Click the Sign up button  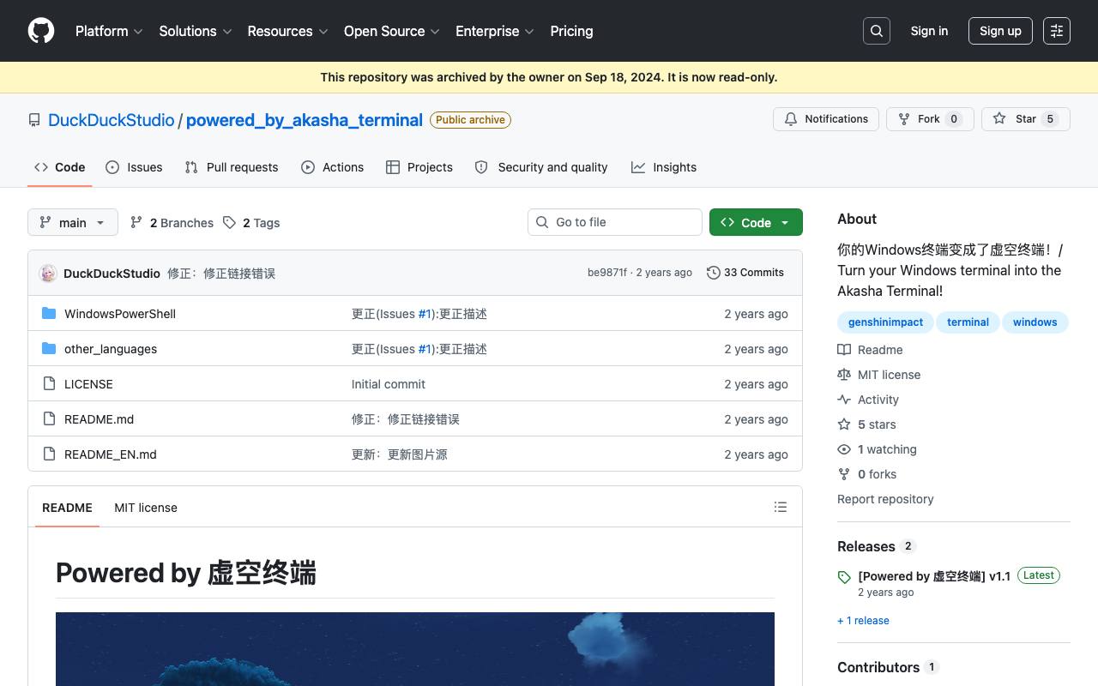(1000, 31)
